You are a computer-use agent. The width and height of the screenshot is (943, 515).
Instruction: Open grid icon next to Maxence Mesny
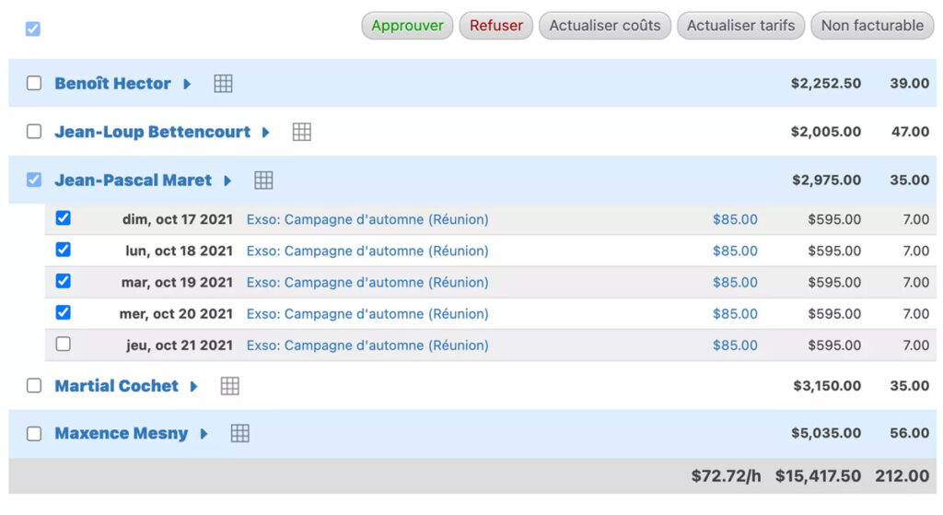point(239,433)
